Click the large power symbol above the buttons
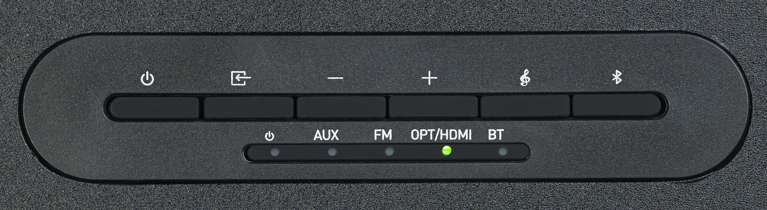 pos(148,79)
